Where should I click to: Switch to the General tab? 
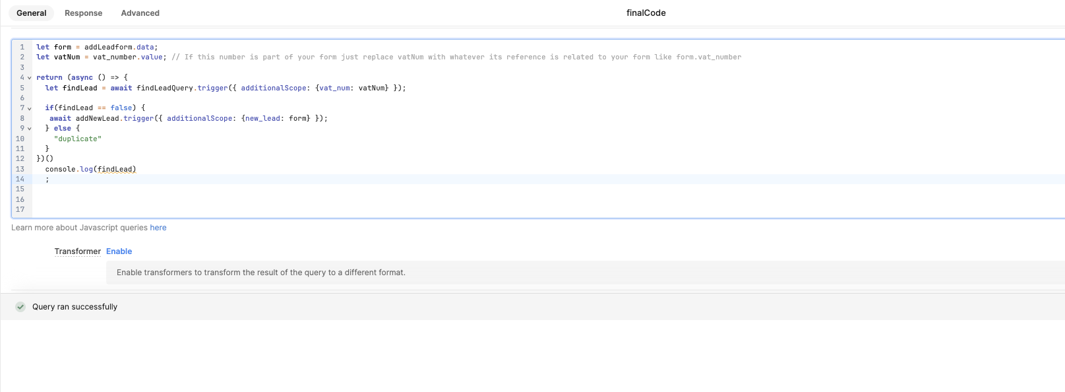pyautogui.click(x=31, y=13)
